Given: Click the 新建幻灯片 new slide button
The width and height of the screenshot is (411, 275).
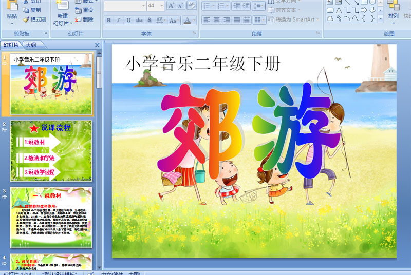Looking at the screenshot, I should [62, 13].
